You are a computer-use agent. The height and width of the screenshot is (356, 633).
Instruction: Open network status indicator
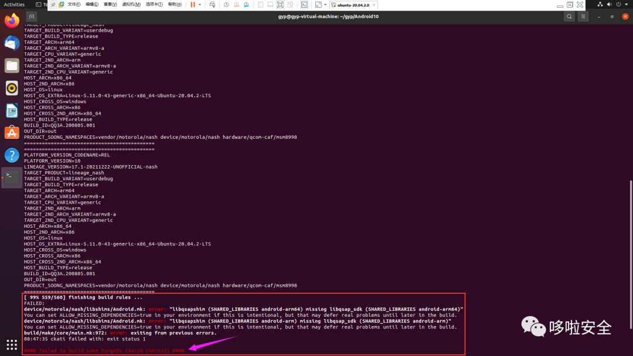pyautogui.click(x=600, y=5)
